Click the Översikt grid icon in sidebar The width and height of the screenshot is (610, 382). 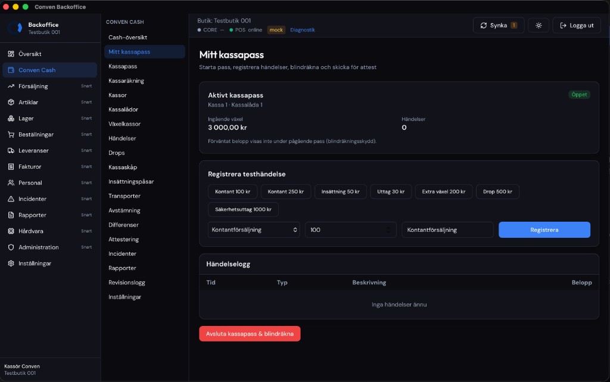(x=11, y=54)
